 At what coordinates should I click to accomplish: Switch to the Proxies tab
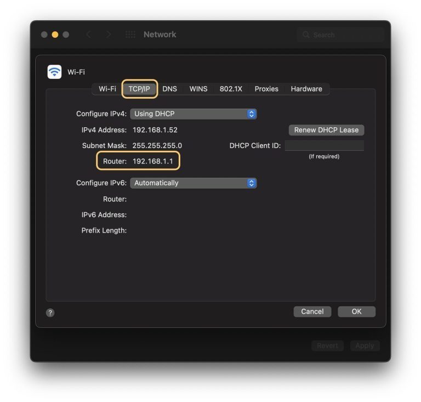click(266, 89)
